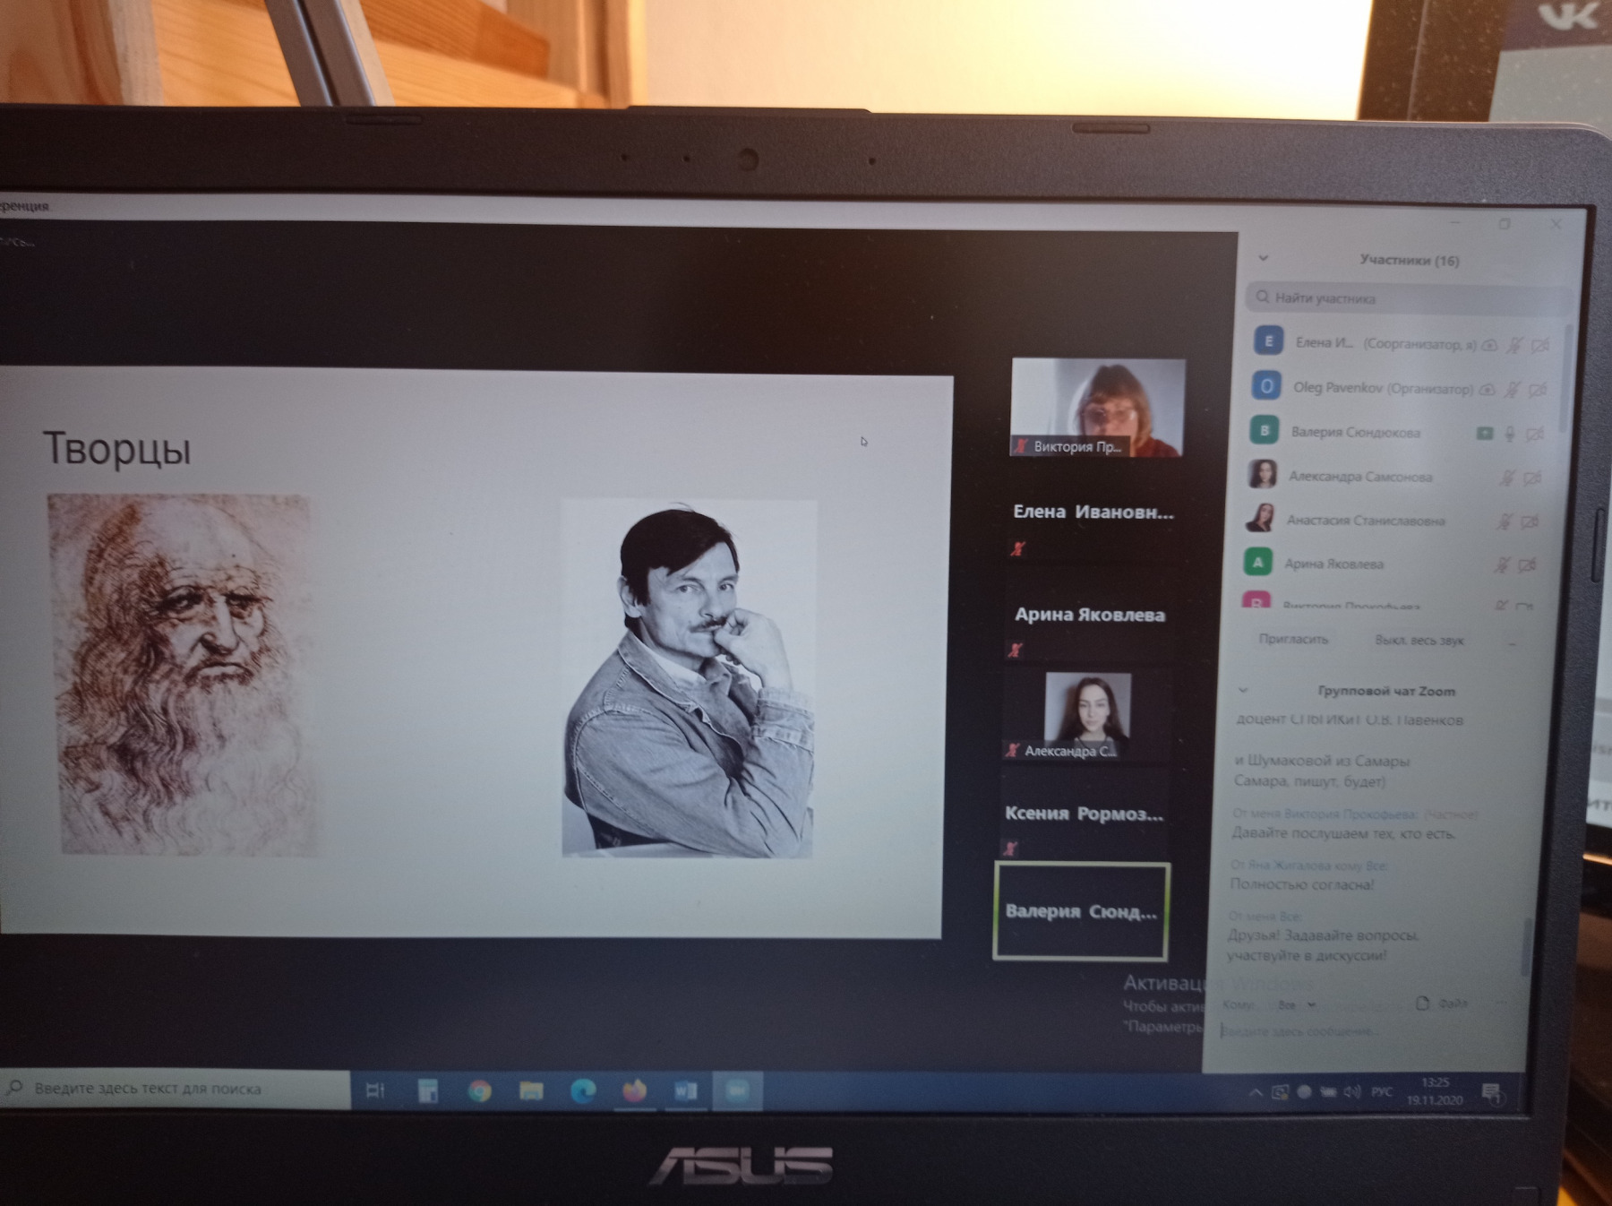Click Творцы slide title

(117, 448)
